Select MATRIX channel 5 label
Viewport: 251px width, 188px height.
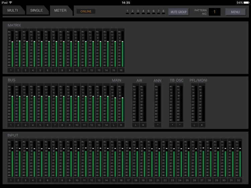tap(40, 70)
